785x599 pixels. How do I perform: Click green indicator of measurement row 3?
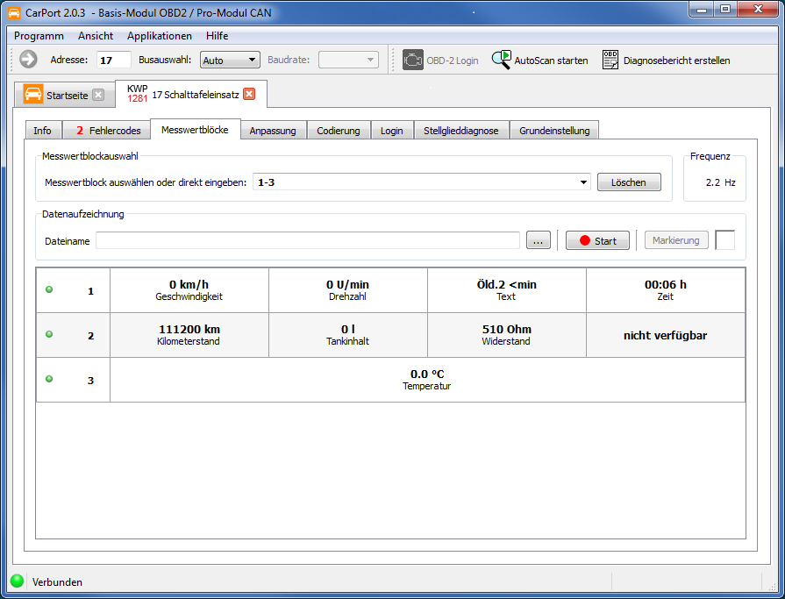(x=49, y=379)
